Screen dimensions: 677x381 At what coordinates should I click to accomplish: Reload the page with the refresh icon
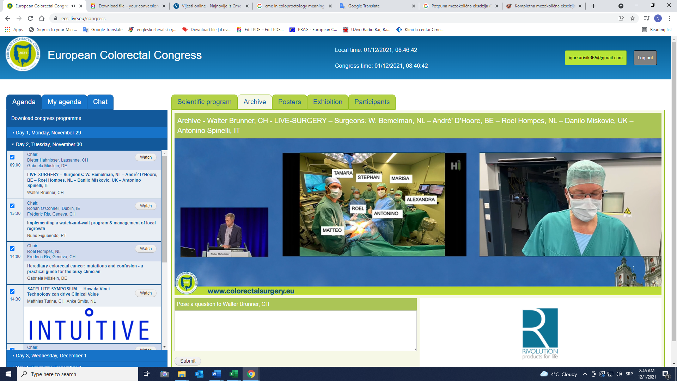click(x=30, y=18)
